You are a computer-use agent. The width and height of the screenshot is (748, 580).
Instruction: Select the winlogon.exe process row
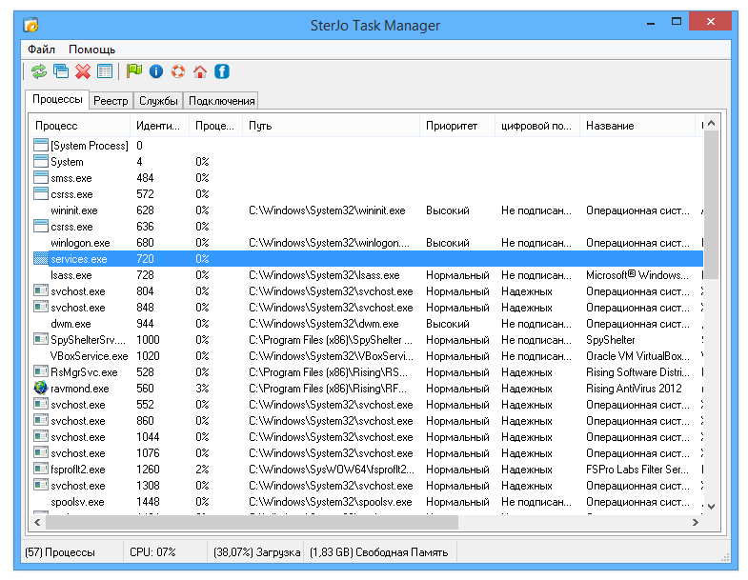point(367,242)
